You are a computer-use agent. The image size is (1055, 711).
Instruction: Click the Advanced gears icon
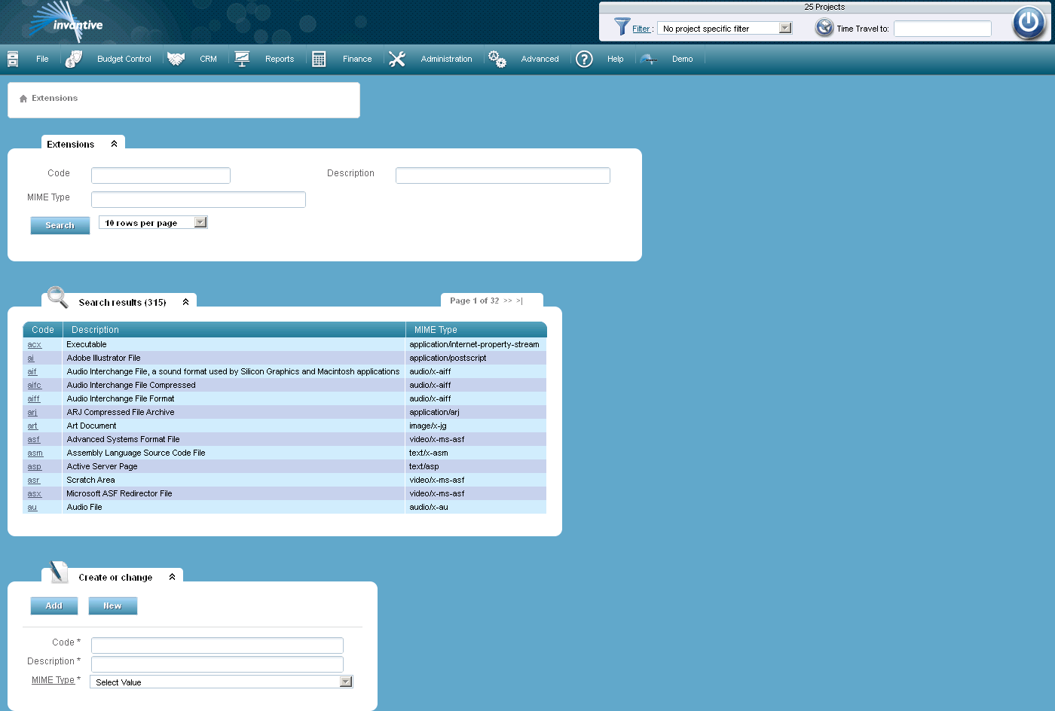pos(497,58)
